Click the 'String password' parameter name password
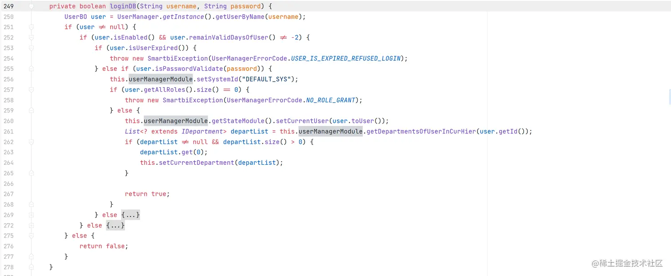Image resolution: width=671 pixels, height=276 pixels. 245,6
